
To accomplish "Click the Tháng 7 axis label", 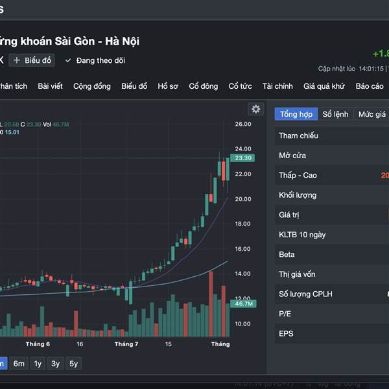I will click(x=126, y=344).
